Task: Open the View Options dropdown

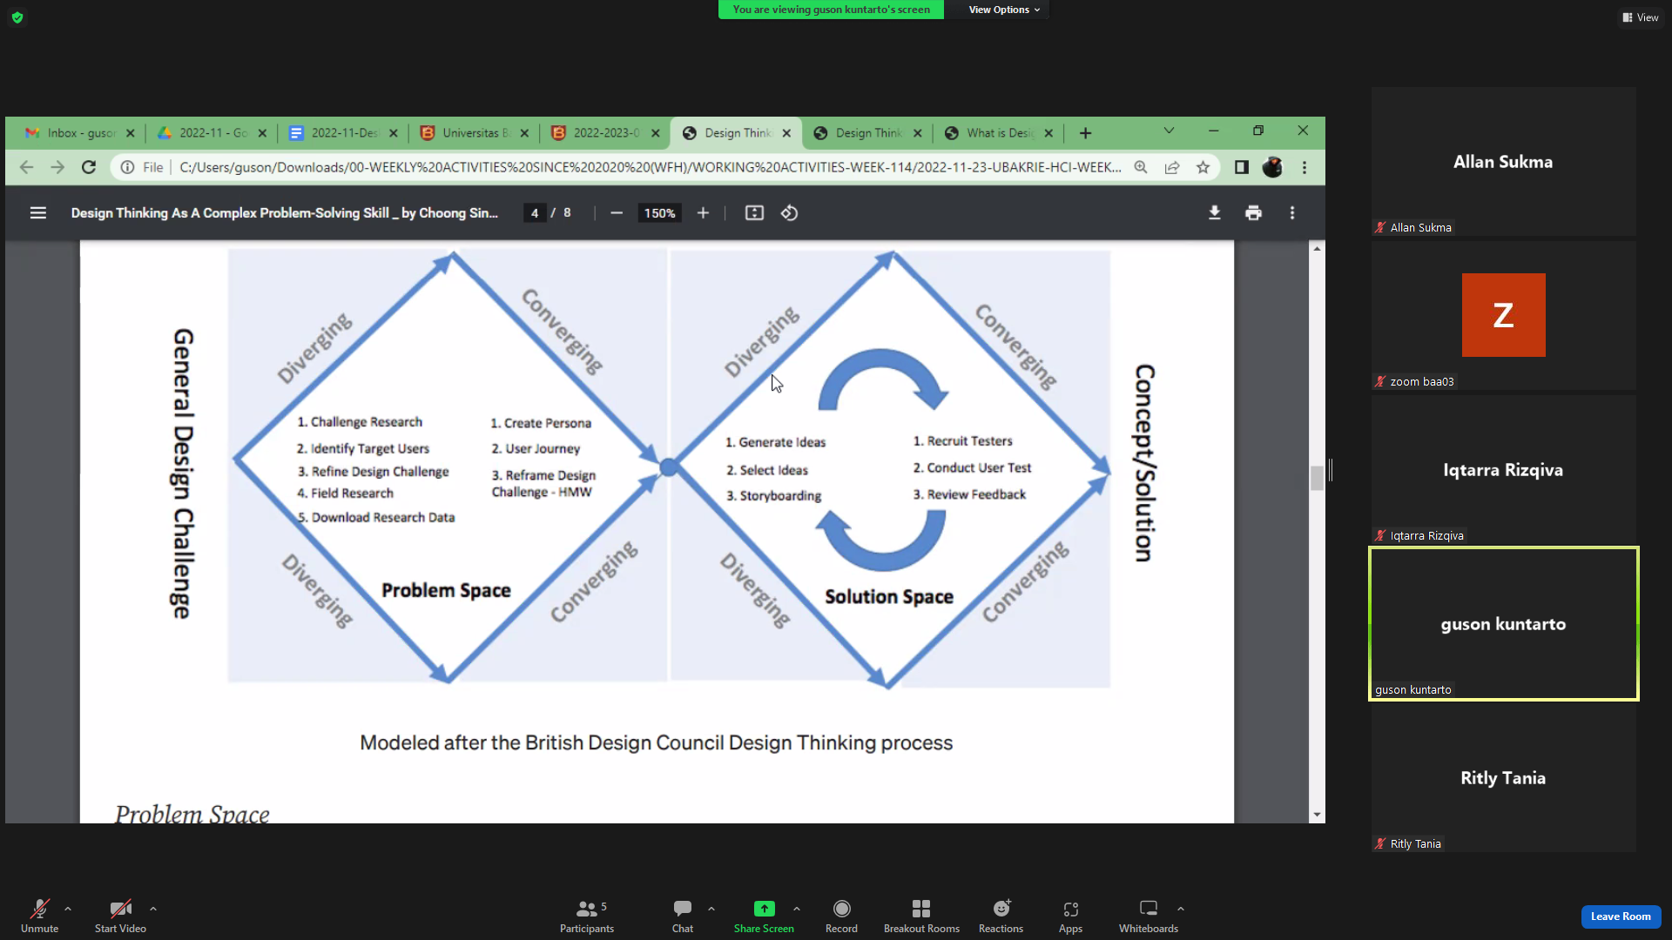Action: (x=1004, y=10)
